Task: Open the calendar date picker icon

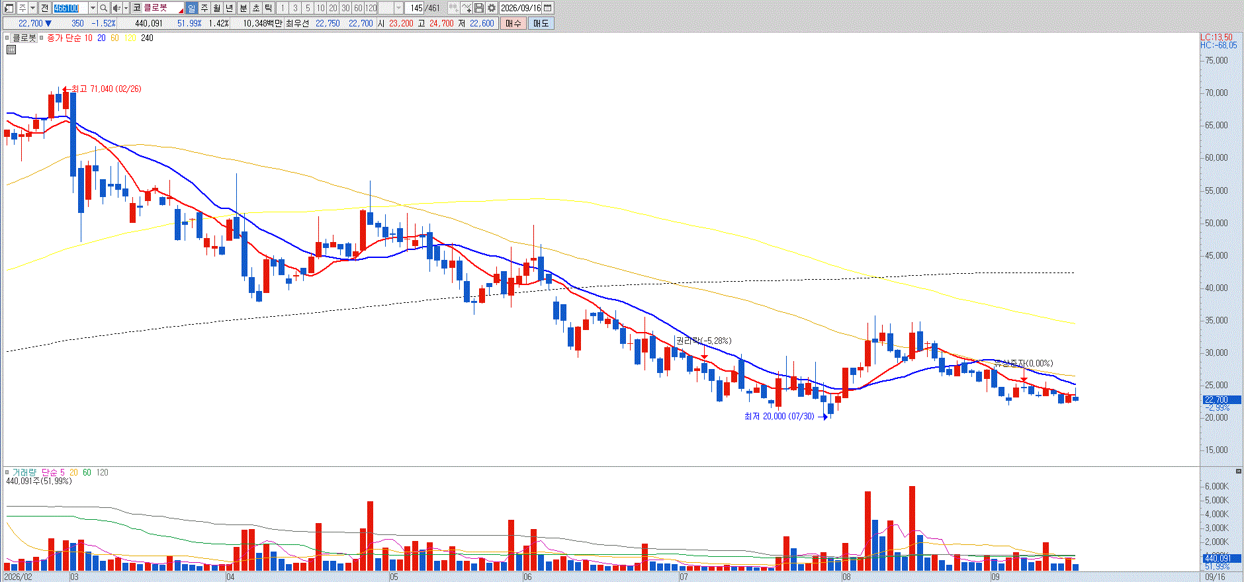Action: 547,8
